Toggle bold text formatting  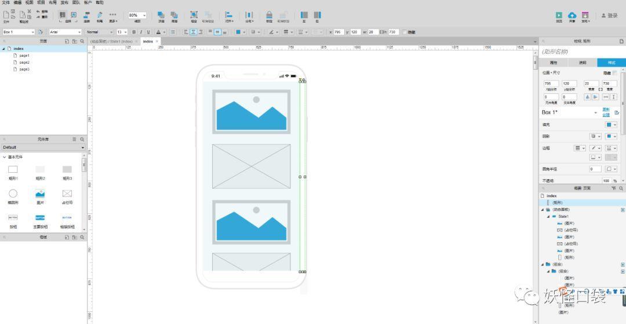134,32
